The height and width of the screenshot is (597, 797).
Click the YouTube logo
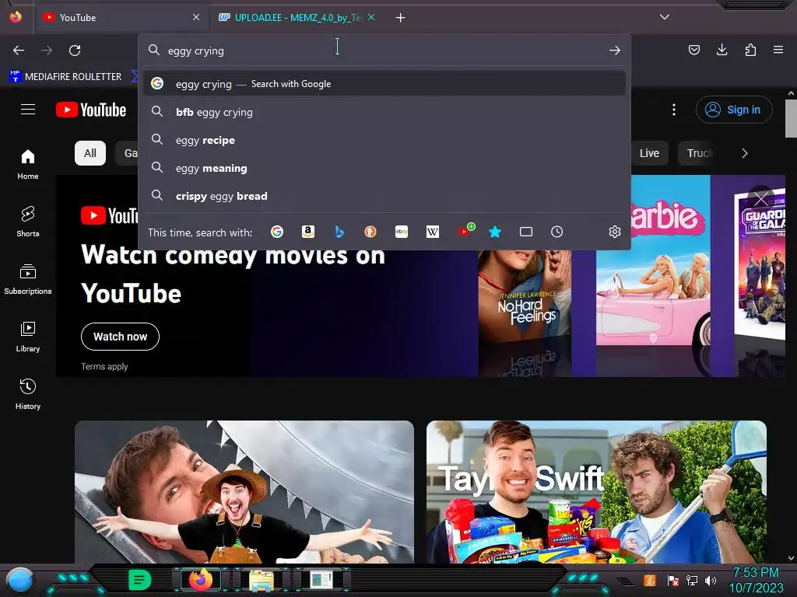click(91, 110)
